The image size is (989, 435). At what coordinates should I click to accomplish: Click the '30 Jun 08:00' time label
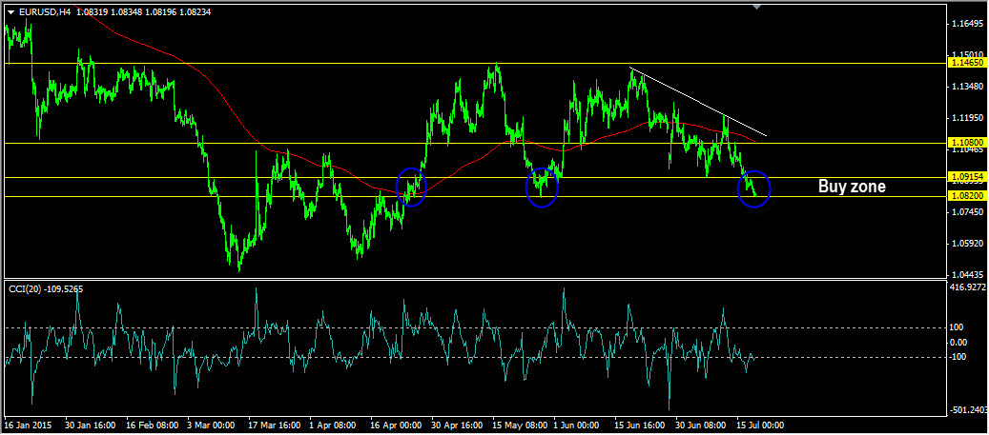702,425
